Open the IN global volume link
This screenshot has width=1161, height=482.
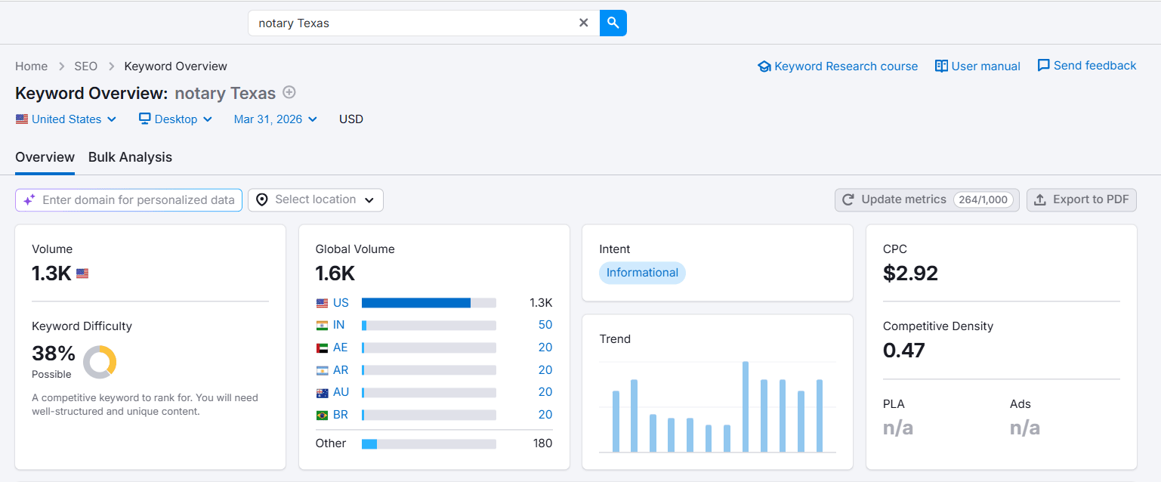pos(339,324)
